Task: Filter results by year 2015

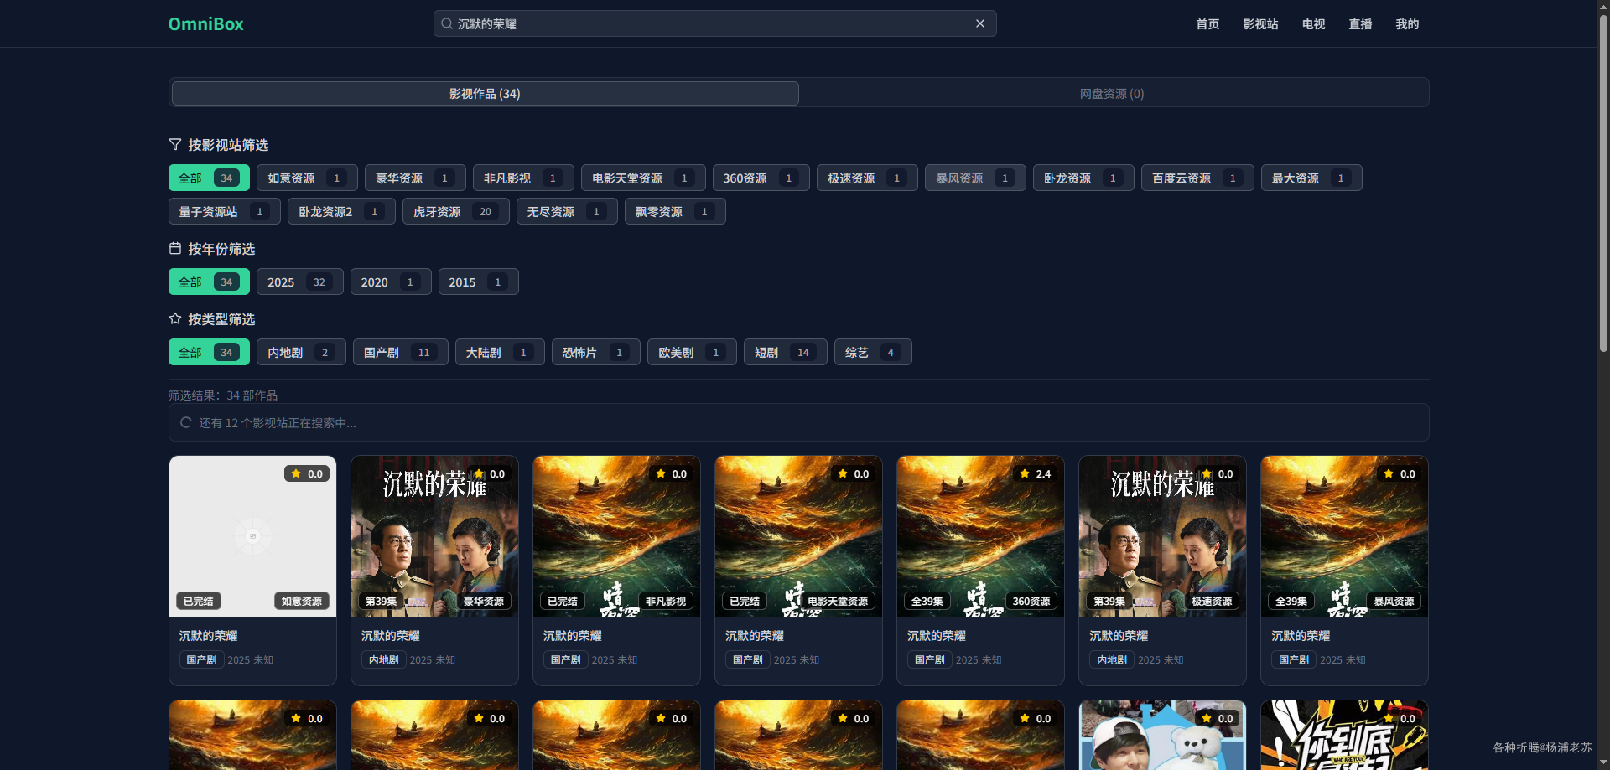Action: coord(479,282)
